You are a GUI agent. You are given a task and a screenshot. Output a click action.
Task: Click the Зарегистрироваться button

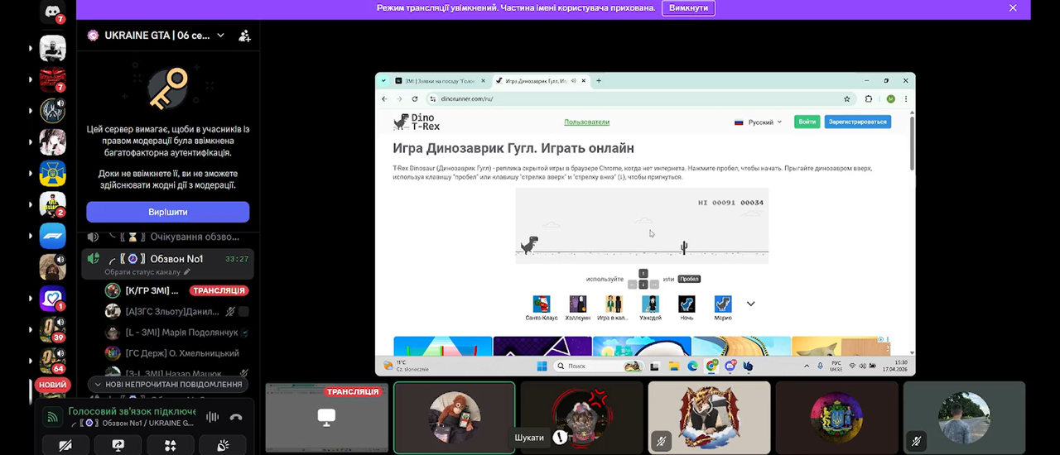[858, 122]
